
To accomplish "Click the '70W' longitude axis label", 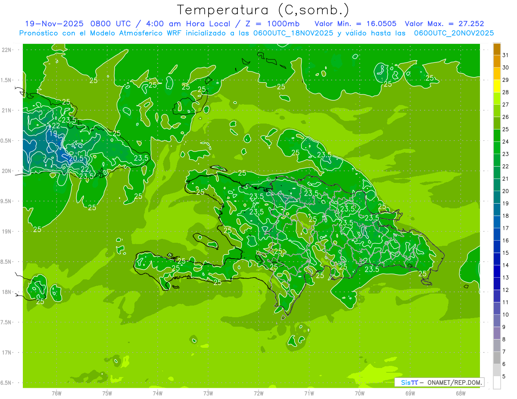I will click(360, 393).
